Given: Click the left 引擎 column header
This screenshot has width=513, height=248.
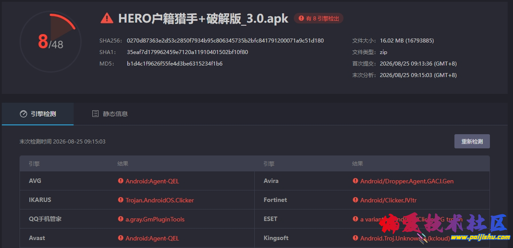Looking at the screenshot, I should click(34, 163).
